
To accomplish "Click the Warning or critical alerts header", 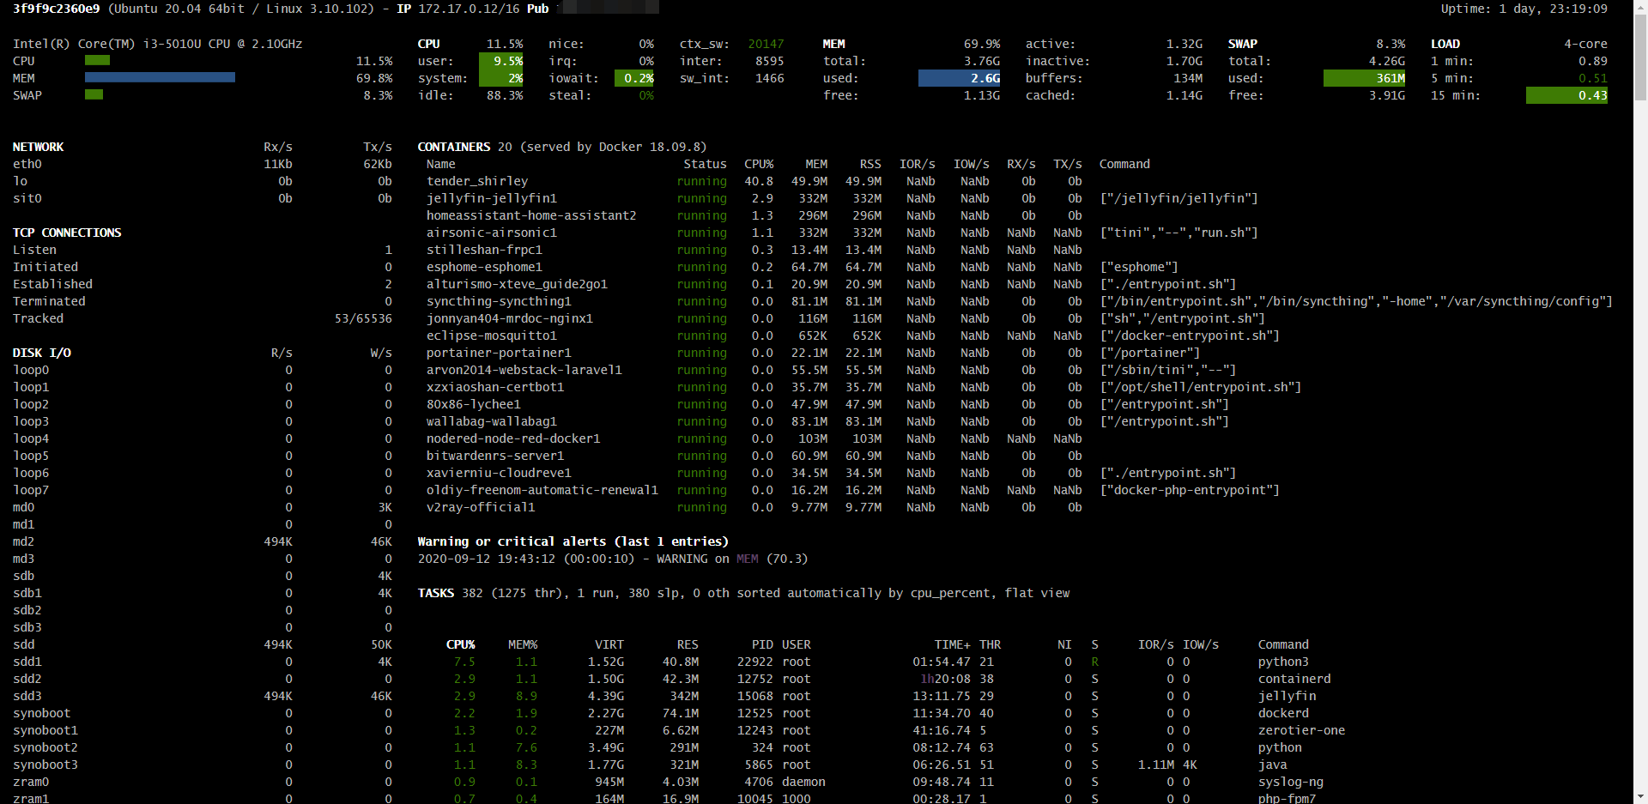I will click(x=573, y=541).
